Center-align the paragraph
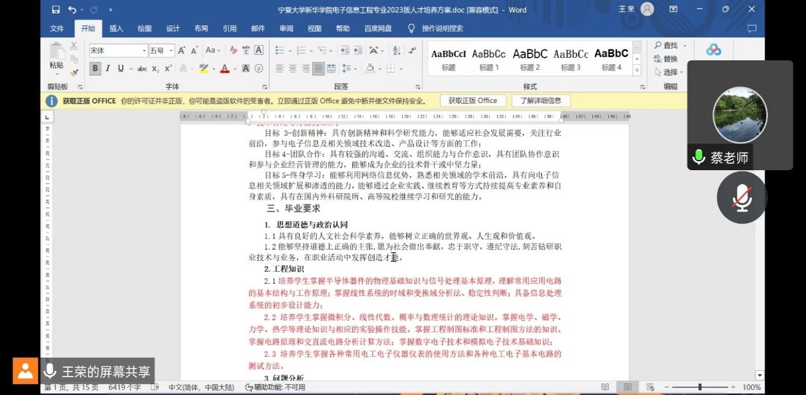 (293, 69)
